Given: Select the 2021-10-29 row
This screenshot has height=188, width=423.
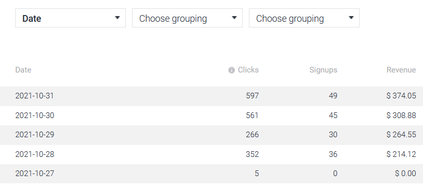Looking at the screenshot, I should coord(212,135).
